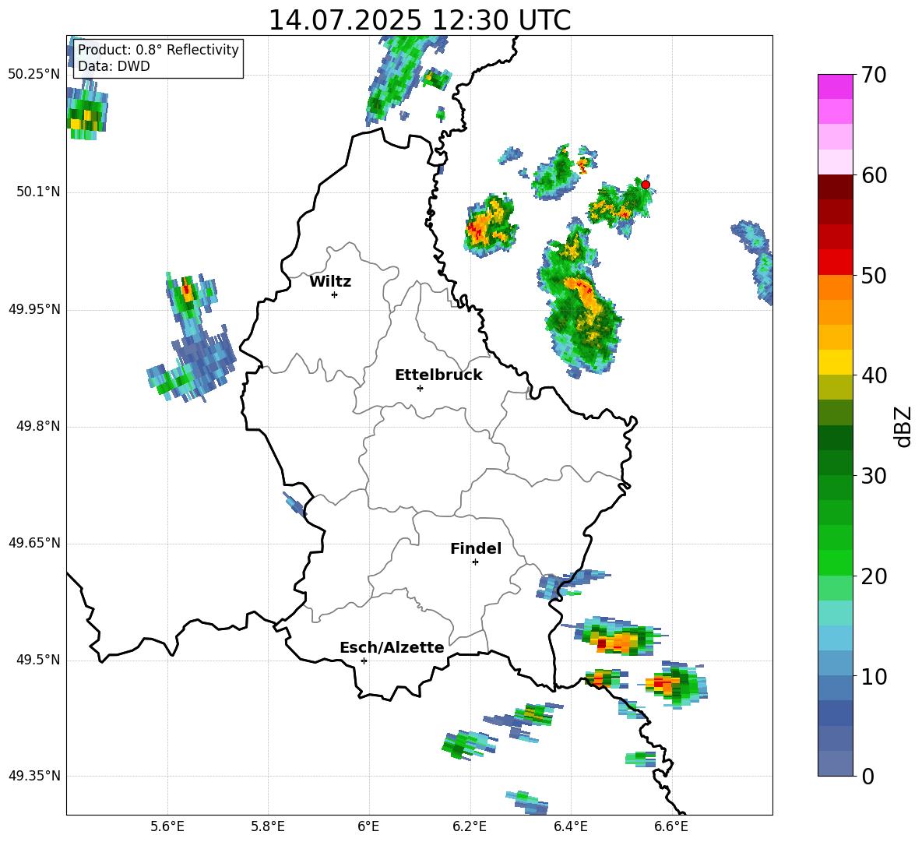922x842 pixels.
Task: Pick the slate blue bottom colorbar segment at 0
Action: click(835, 763)
